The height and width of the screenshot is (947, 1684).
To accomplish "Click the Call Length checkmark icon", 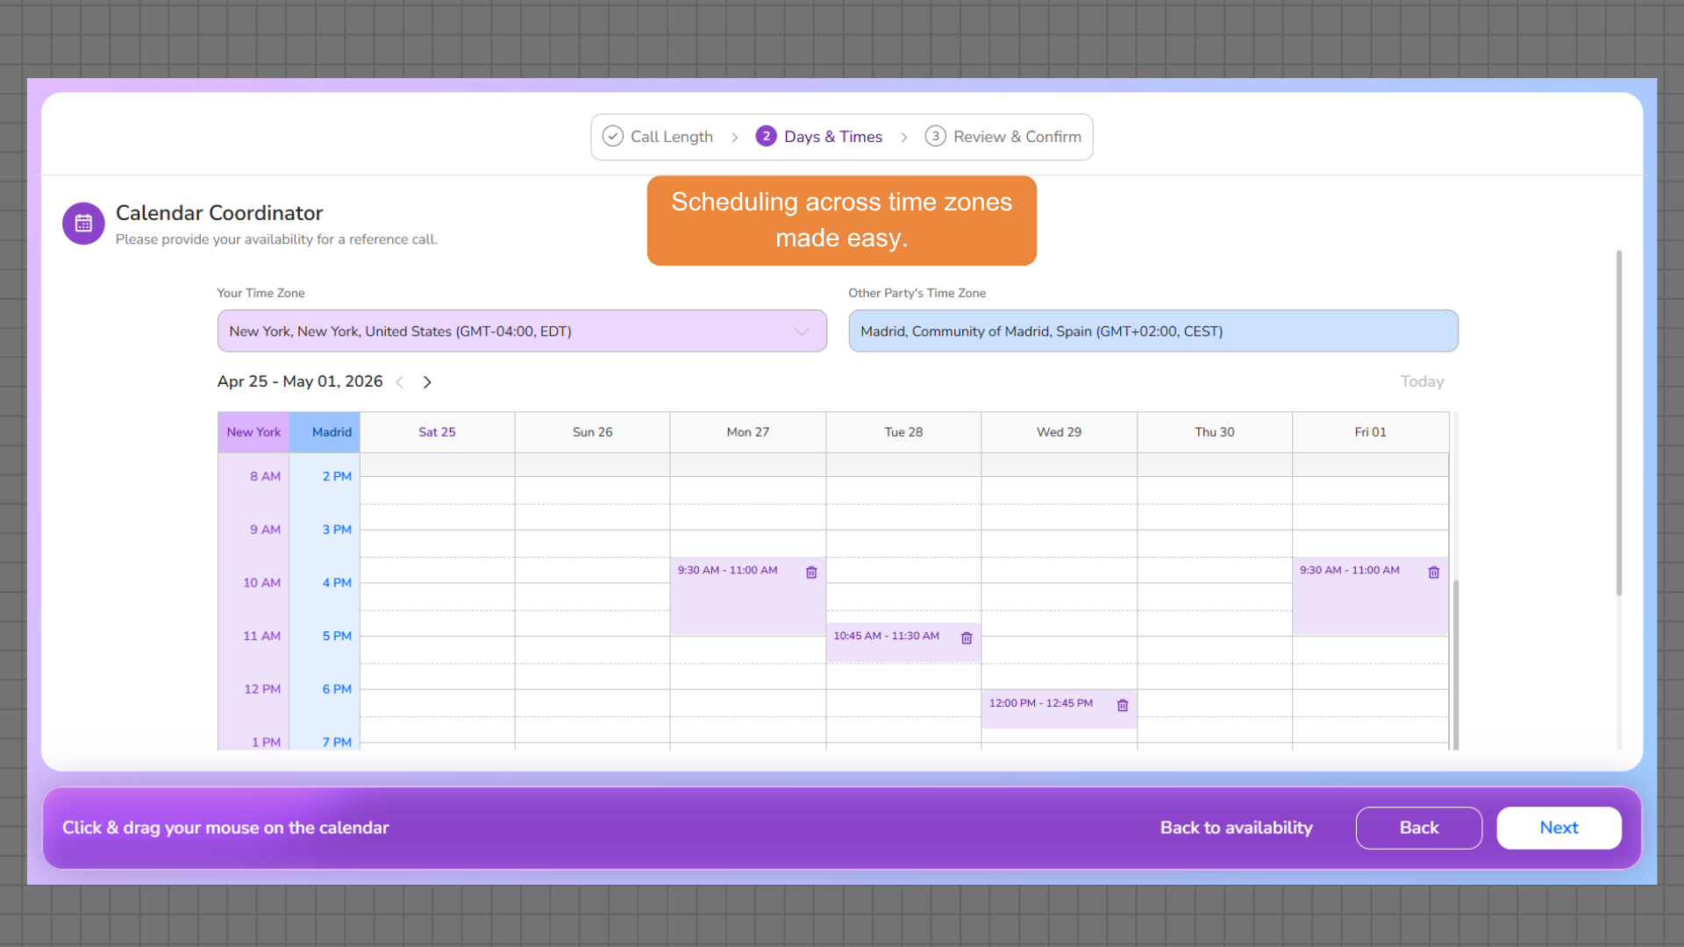I will [x=613, y=136].
